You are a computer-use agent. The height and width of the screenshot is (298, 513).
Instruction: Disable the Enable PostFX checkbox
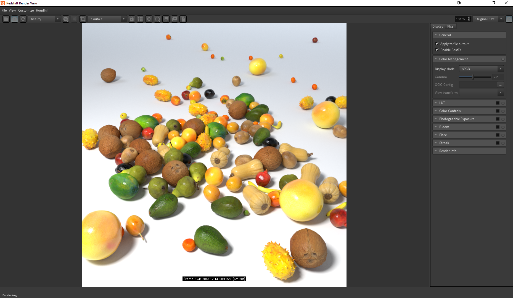[x=437, y=50]
